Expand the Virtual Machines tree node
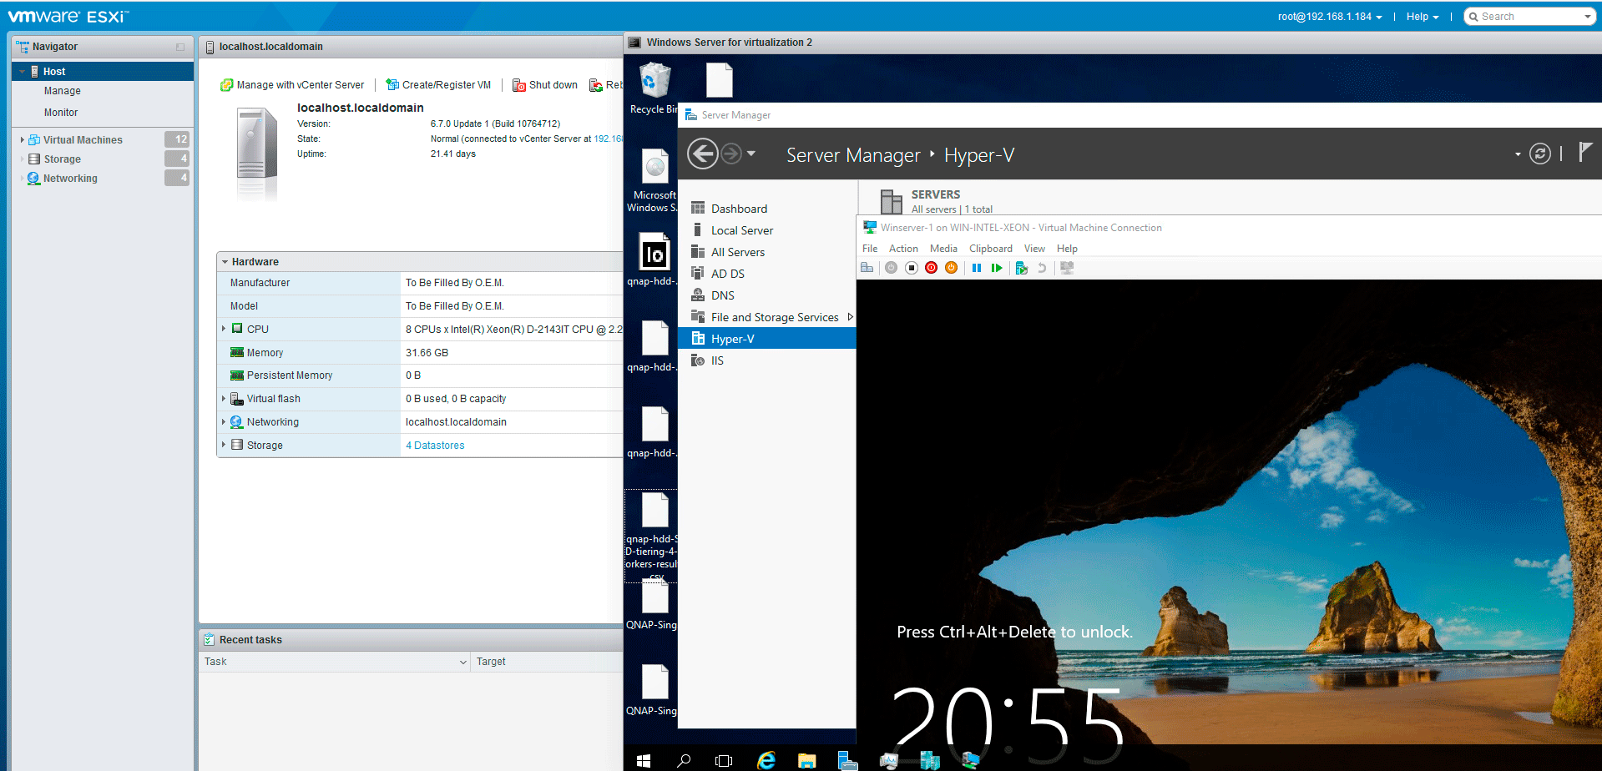This screenshot has width=1602, height=771. (x=22, y=140)
